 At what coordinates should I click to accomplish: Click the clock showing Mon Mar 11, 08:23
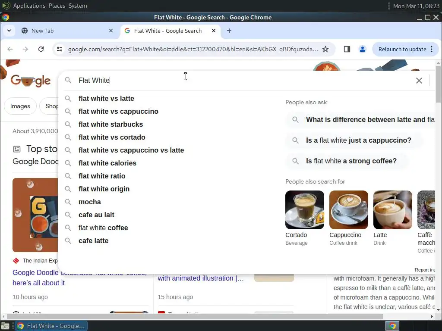[x=416, y=6]
